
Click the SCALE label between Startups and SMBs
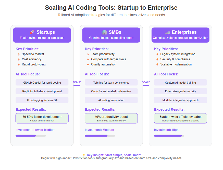click(x=77, y=82)
